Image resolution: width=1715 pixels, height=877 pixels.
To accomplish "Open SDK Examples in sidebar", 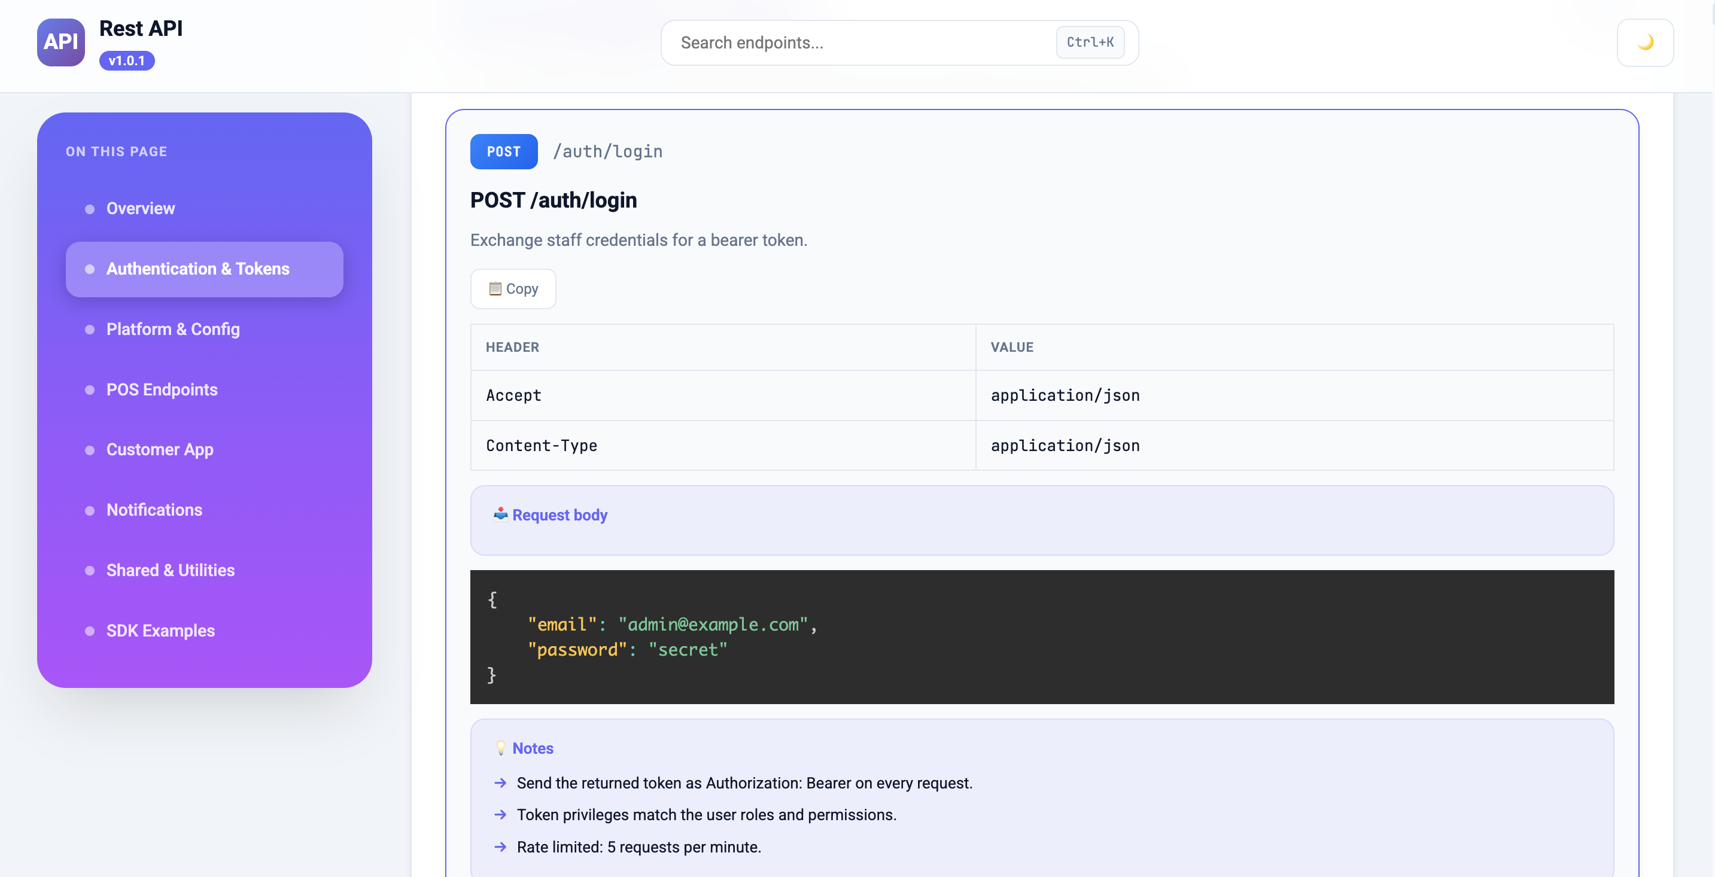I will [x=160, y=630].
